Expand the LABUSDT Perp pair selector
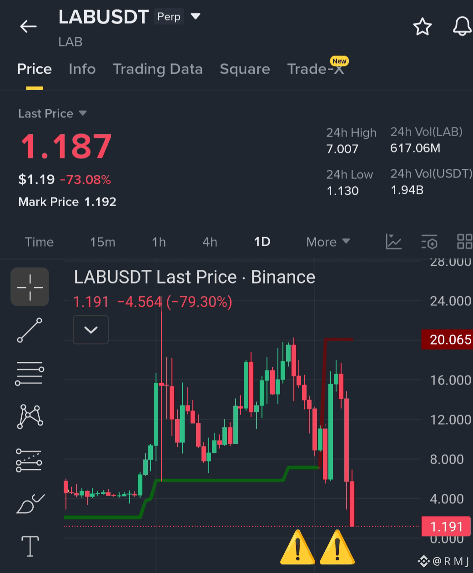Viewport: 473px width, 573px height. click(196, 16)
